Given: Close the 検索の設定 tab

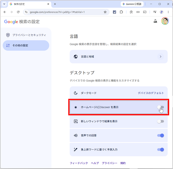Looking at the screenshot, I should 48,4.
